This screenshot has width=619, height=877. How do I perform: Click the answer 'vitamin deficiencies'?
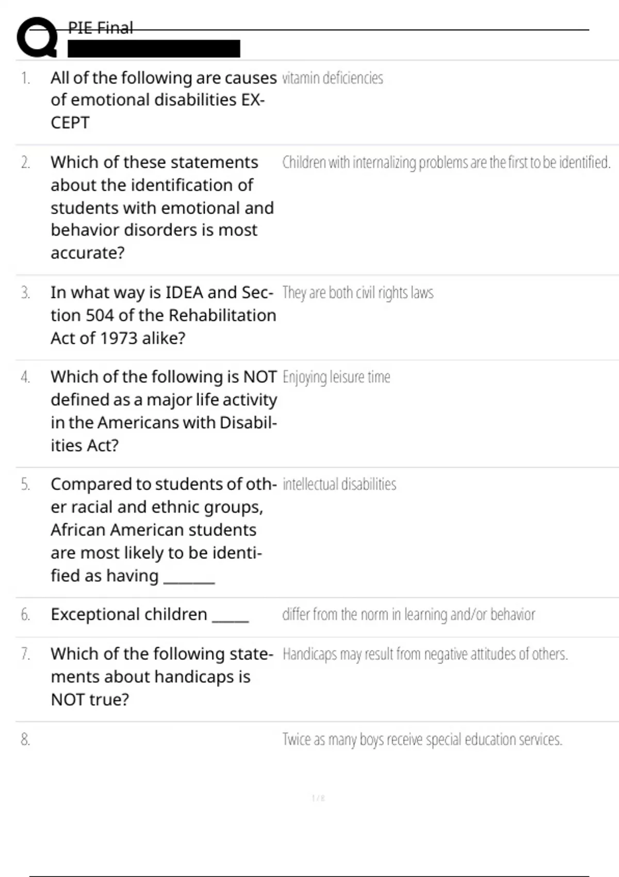click(333, 78)
